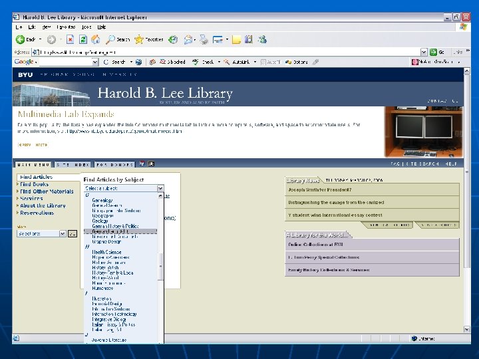Click the Site Search link at top right
Viewport: 479px width, 359px height.
pos(422,164)
